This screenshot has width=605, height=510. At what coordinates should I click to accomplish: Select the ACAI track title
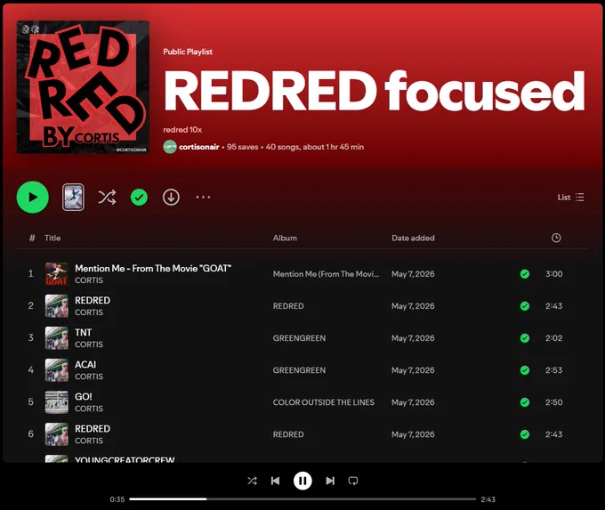pyautogui.click(x=85, y=364)
